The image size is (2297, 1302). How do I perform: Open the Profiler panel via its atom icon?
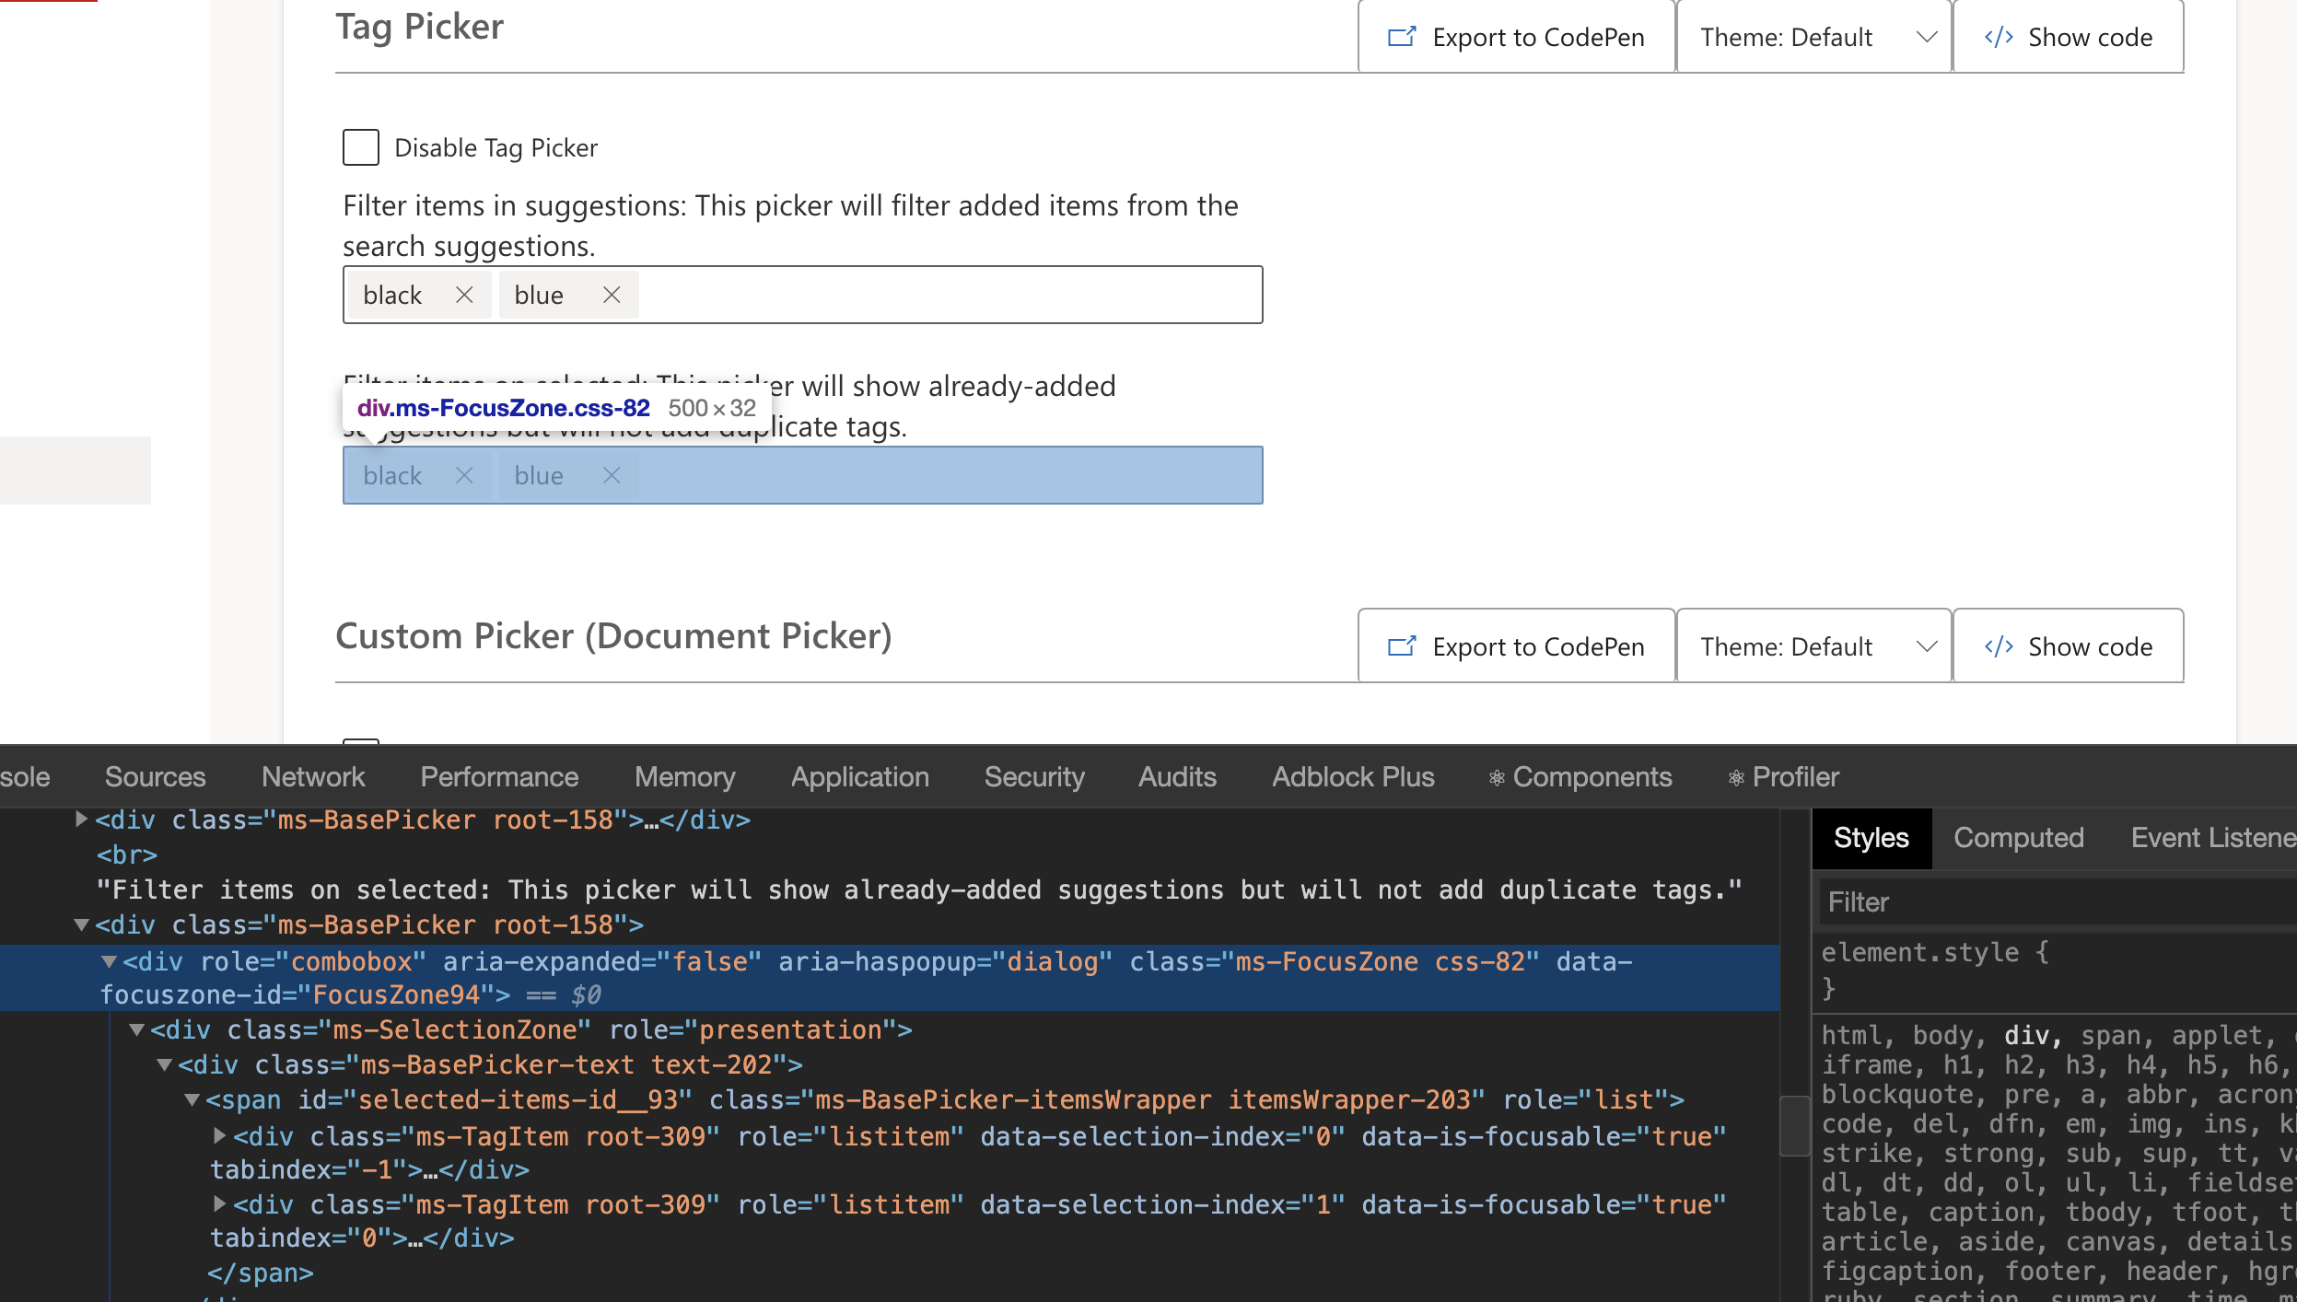tap(1737, 776)
